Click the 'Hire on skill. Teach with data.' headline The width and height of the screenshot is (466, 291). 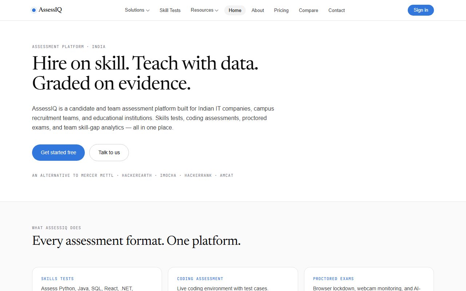click(145, 63)
